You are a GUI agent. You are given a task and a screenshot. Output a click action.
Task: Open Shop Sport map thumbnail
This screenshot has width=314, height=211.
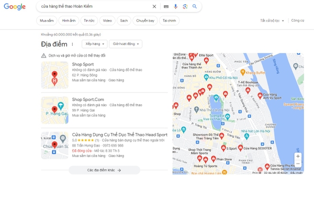(x=54, y=75)
